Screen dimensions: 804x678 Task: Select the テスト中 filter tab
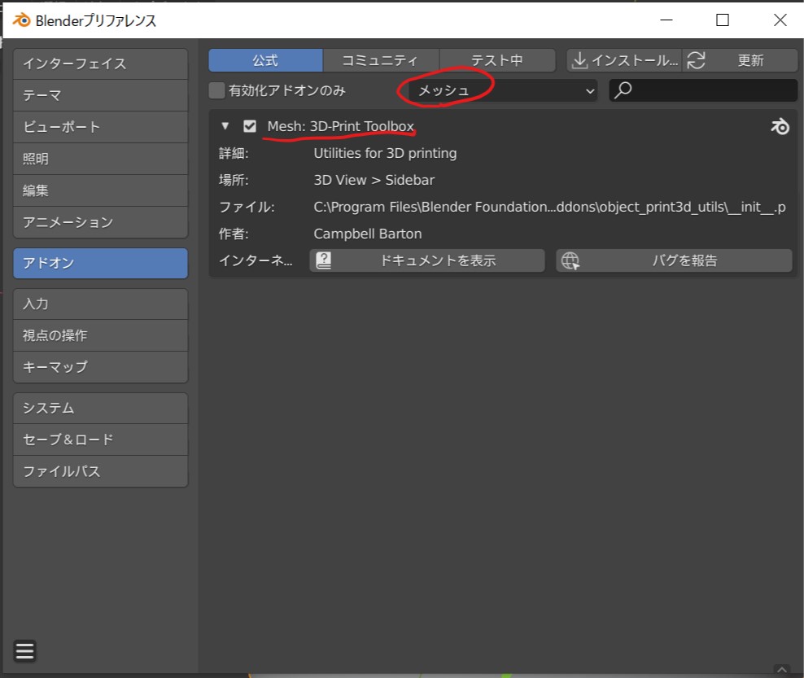(x=497, y=60)
